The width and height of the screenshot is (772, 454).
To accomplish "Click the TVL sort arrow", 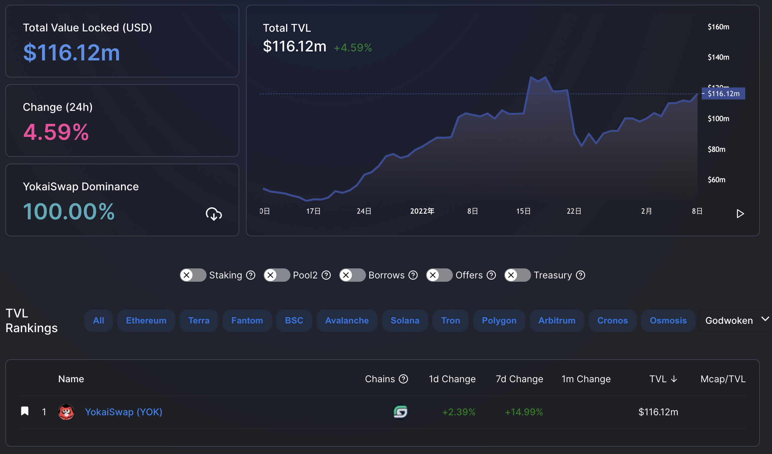I will point(674,379).
